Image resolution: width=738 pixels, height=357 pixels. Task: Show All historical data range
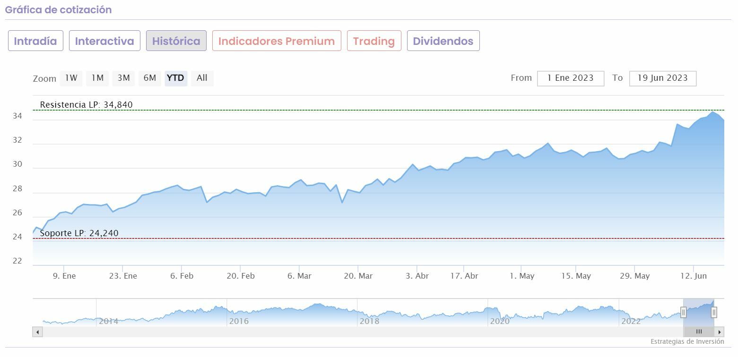click(x=202, y=78)
